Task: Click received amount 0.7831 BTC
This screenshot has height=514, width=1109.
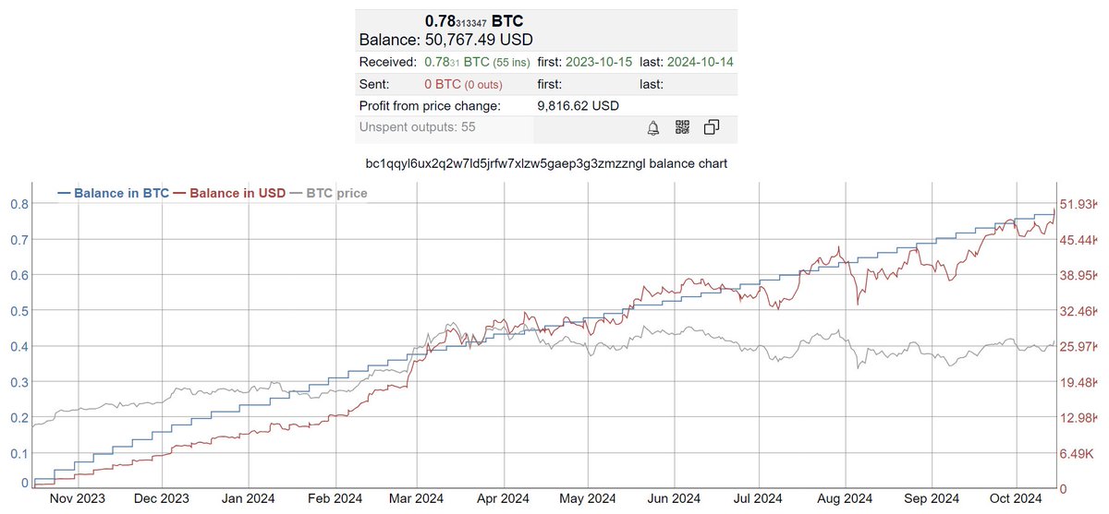Action: tap(457, 62)
